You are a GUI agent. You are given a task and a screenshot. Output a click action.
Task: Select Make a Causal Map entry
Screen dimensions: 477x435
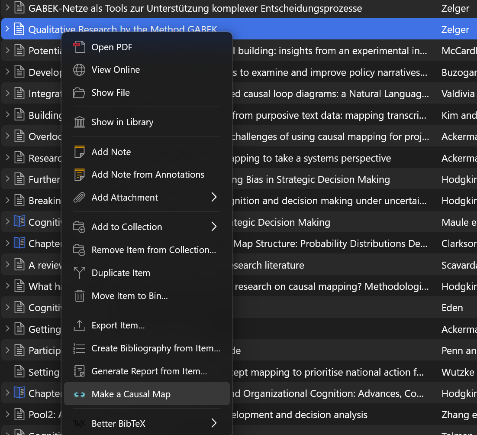click(147, 394)
